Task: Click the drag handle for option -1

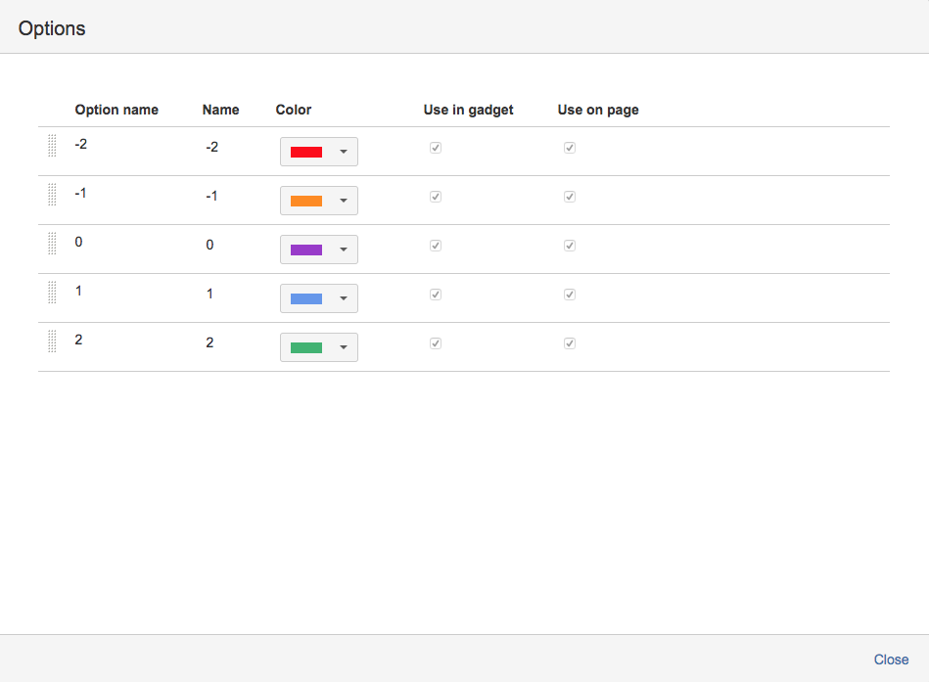Action: (52, 194)
